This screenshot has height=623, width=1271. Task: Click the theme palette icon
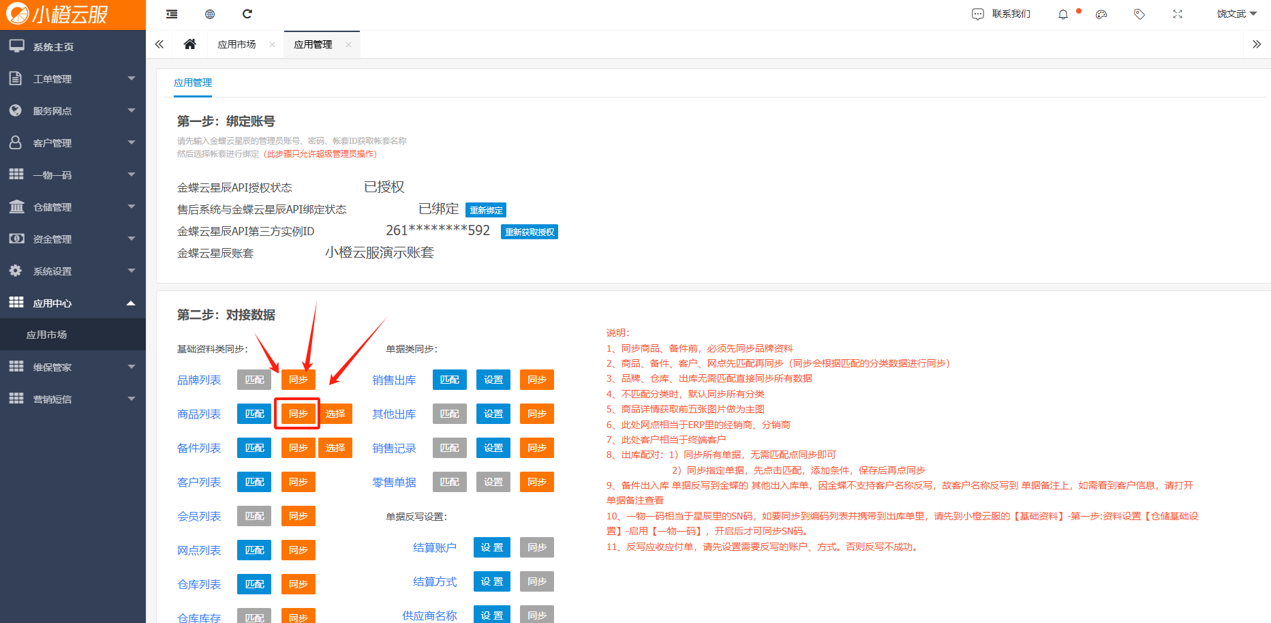pos(1101,14)
